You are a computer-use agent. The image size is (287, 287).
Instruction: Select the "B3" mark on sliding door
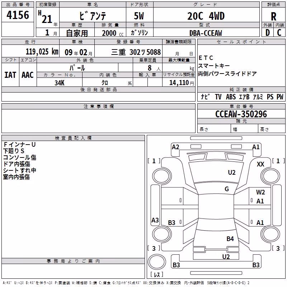point(172,223)
